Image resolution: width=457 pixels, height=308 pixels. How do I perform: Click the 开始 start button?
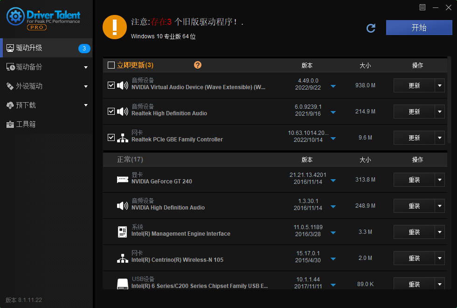coord(419,28)
